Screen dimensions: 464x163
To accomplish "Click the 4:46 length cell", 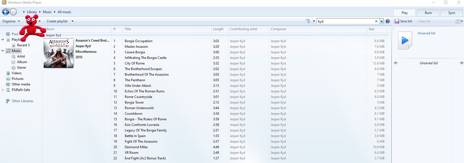I will 216,147.
